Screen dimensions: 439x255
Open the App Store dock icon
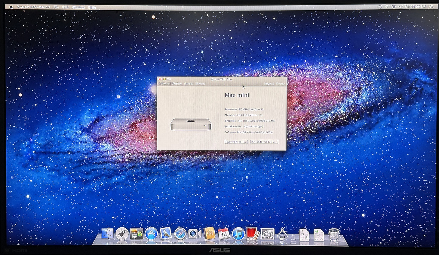(x=151, y=233)
